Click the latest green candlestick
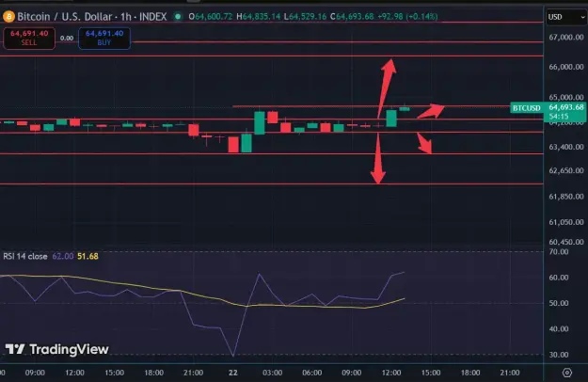The image size is (588, 382). (405, 109)
